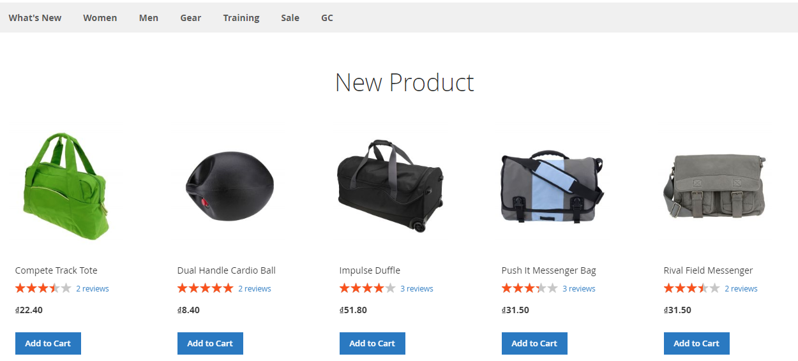This screenshot has width=798, height=361.
Task: Add Rival Field Messenger to cart
Action: coord(696,343)
